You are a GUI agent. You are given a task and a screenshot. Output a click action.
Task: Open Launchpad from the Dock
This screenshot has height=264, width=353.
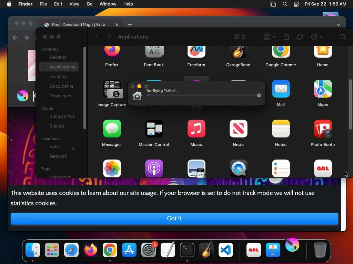[52, 250]
